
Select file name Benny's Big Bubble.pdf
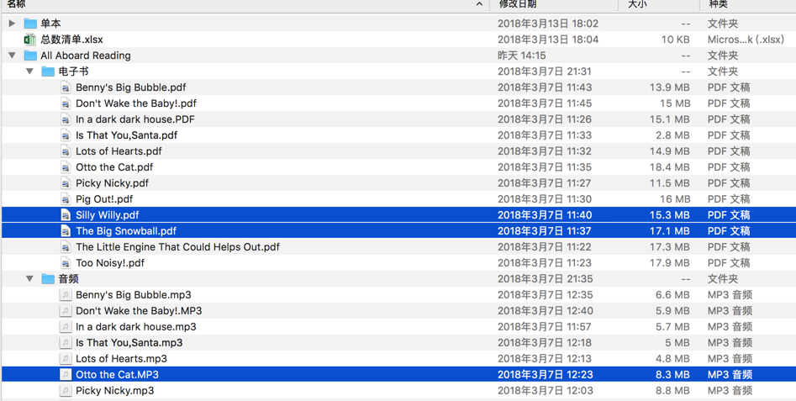pos(131,87)
